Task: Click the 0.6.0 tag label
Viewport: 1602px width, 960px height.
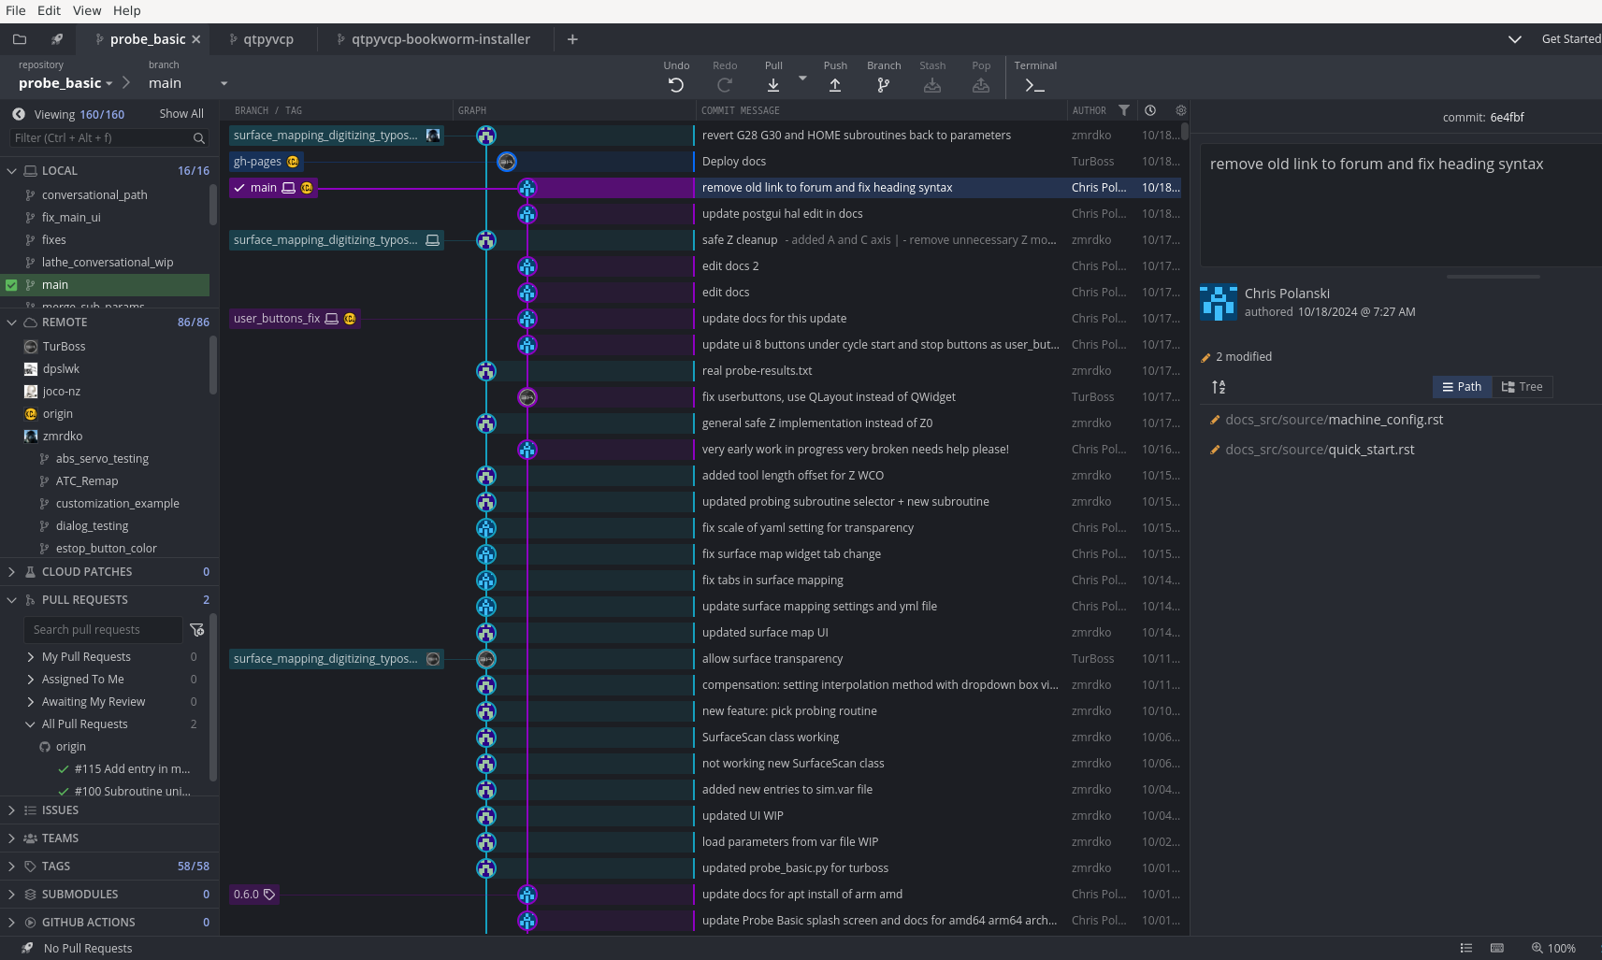Action: pyautogui.click(x=254, y=895)
